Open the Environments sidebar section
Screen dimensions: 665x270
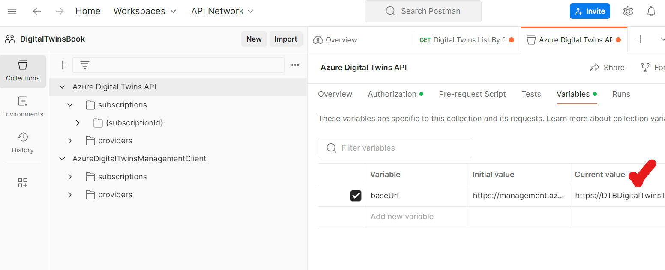coord(23,107)
